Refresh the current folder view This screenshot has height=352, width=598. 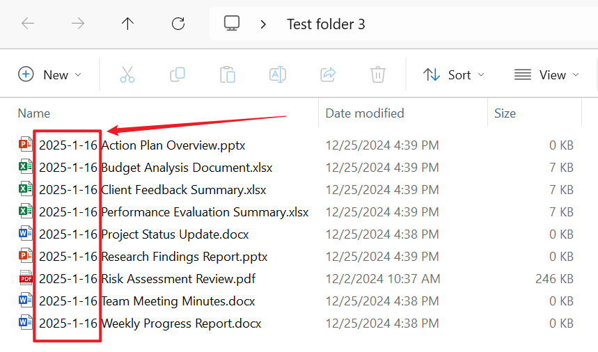(x=178, y=24)
